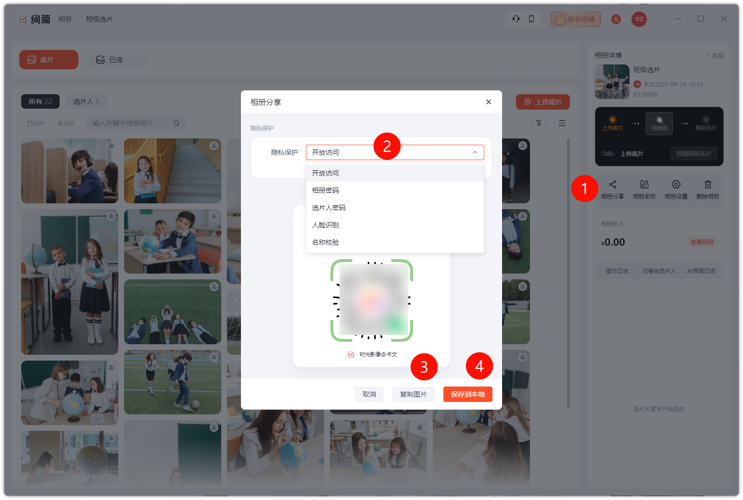Switch to 选片人 5 tab

tap(86, 101)
